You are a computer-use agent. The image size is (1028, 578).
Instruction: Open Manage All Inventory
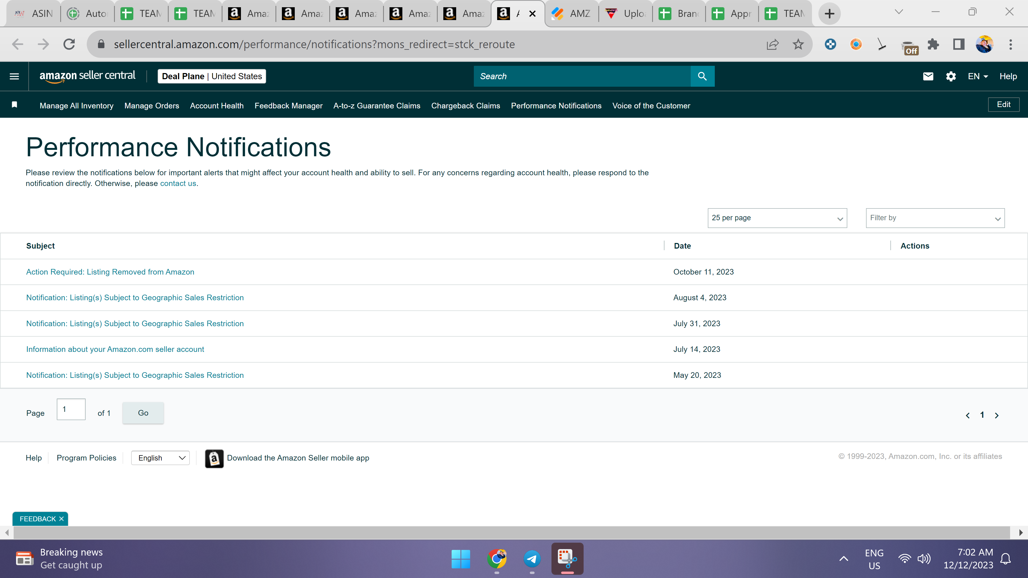(x=77, y=106)
